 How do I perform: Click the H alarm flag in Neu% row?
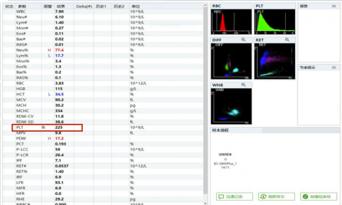click(49, 50)
